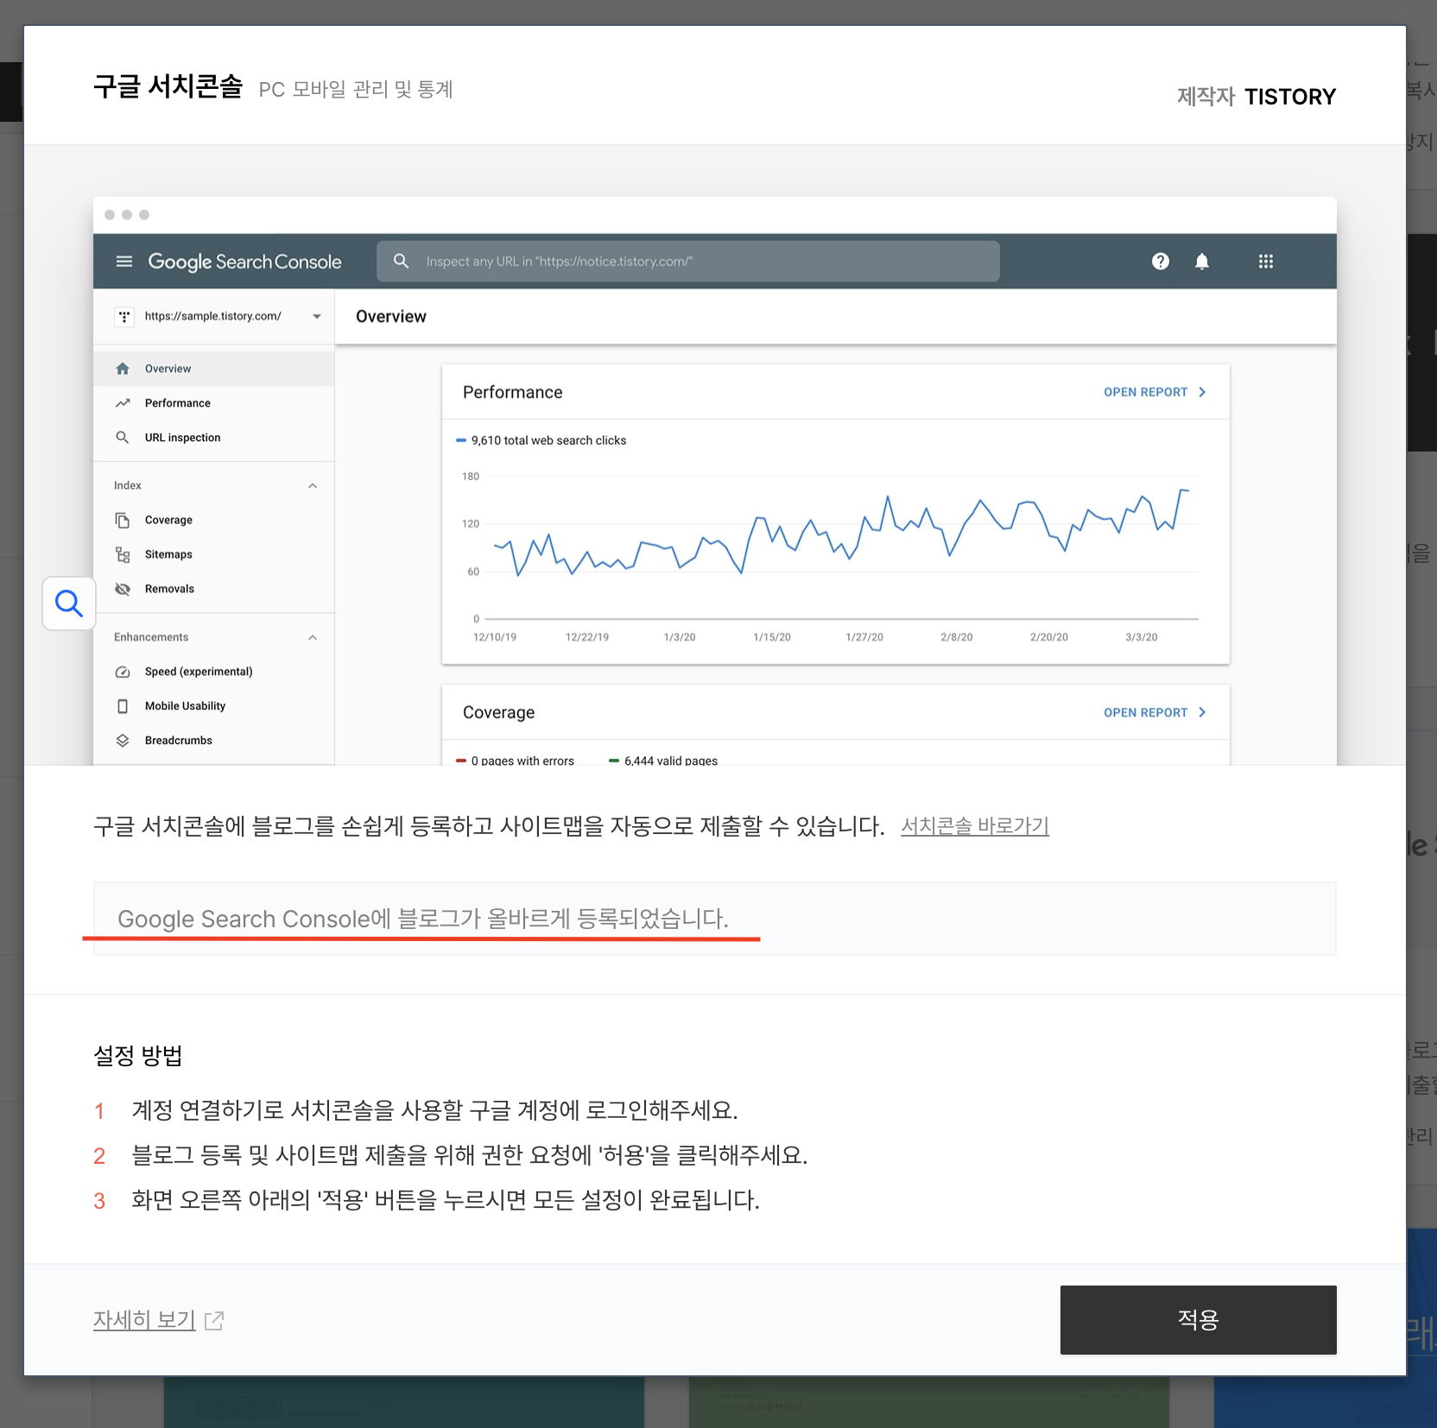
Task: Click the 12/10/19 date label on chart
Action: [495, 637]
